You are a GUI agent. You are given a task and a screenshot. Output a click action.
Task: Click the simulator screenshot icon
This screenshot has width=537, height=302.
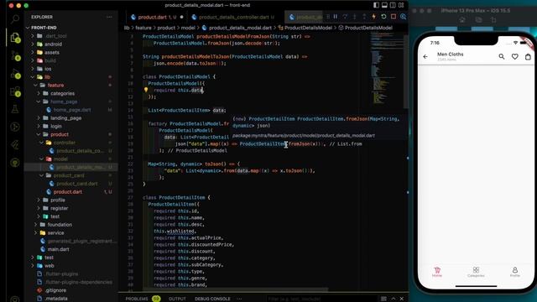(x=478, y=20)
